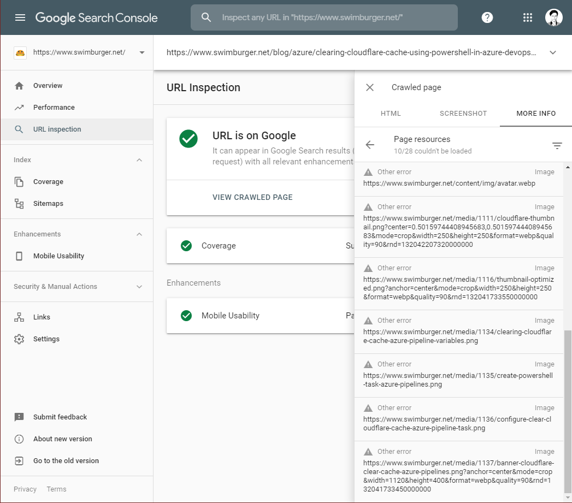
Task: Open the hamburger main menu
Action: [x=20, y=17]
